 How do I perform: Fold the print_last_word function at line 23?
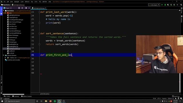coord(39,12)
